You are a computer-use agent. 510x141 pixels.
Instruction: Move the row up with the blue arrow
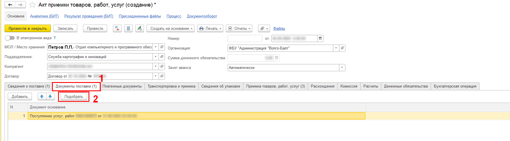[x=42, y=97]
